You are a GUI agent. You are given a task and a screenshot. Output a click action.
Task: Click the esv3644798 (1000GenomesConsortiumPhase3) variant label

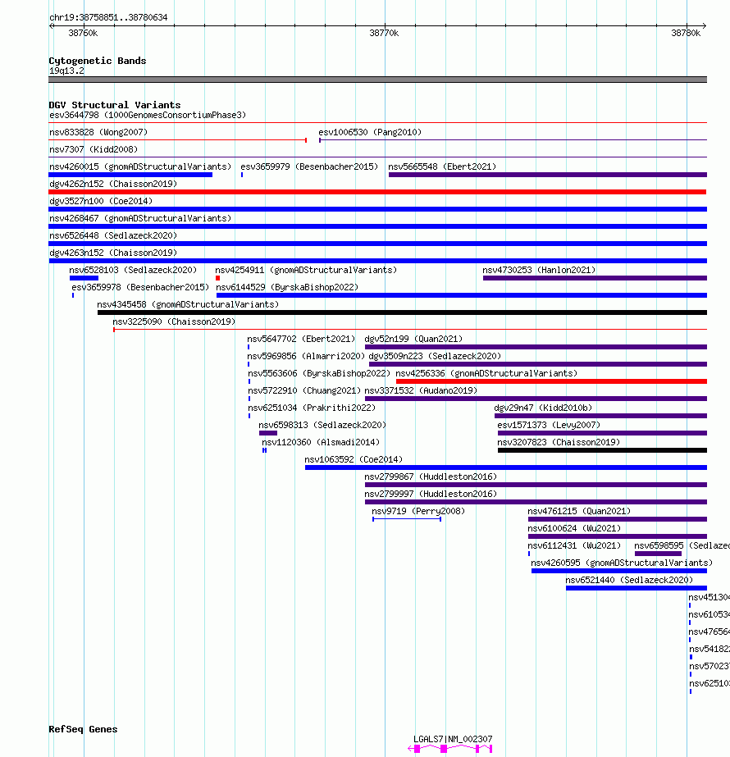(x=148, y=115)
